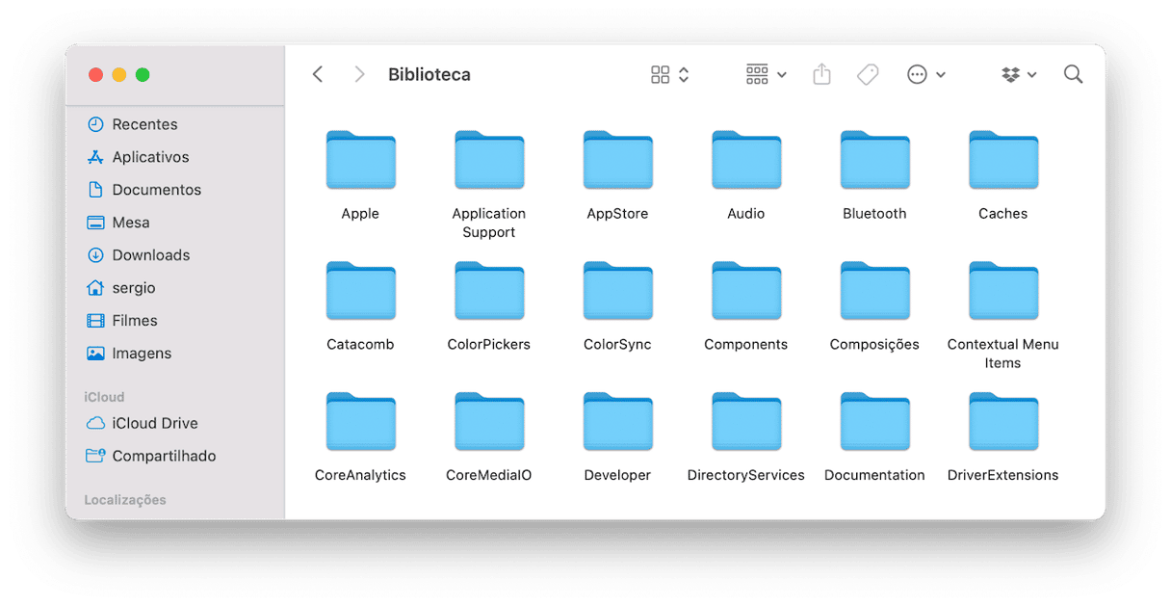Open the view mode stepper arrows
Screen dimensions: 1171x606
684,74
